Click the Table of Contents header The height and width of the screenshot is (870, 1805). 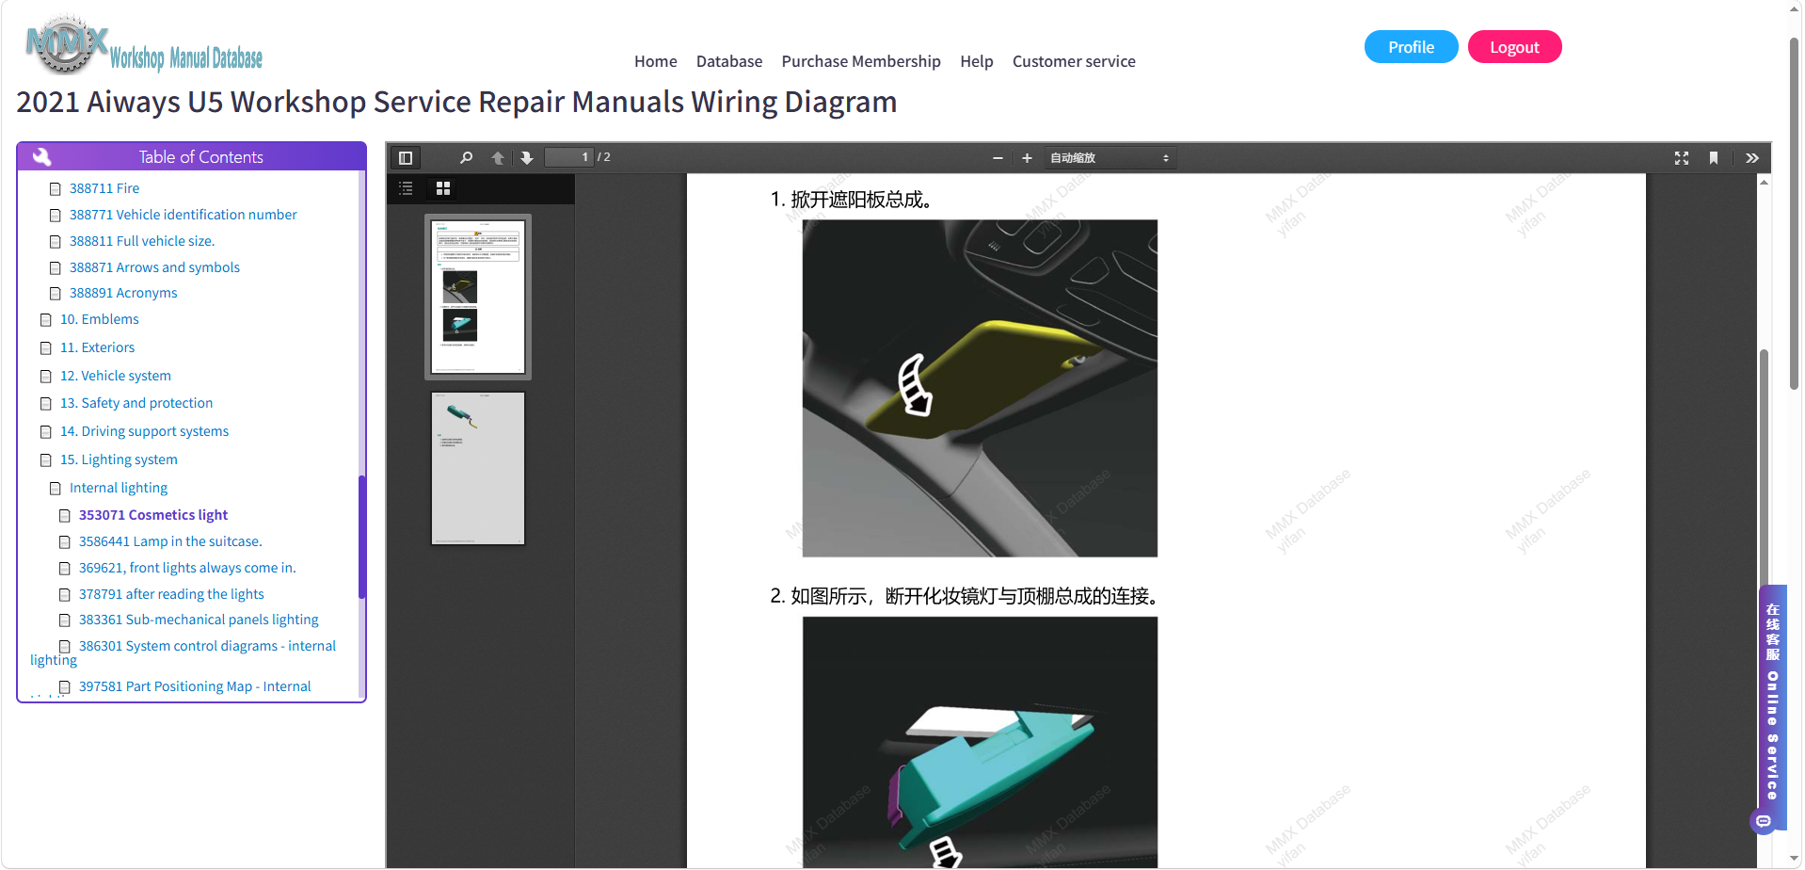coord(191,156)
